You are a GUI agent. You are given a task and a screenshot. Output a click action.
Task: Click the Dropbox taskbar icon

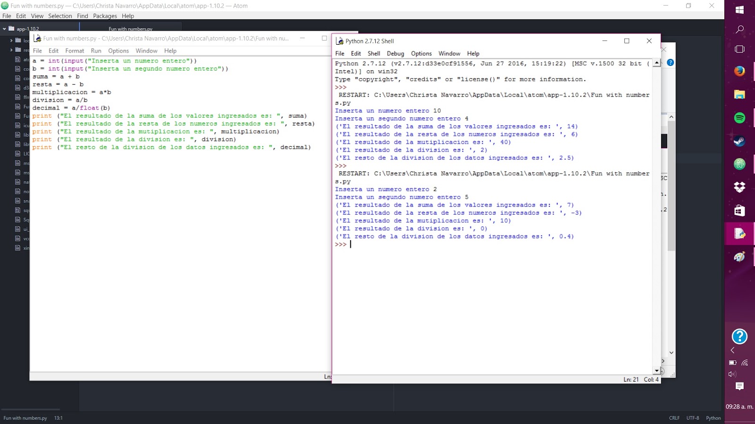(739, 187)
